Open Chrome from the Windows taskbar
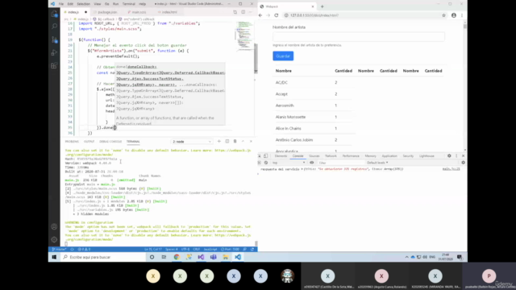 (x=177, y=257)
